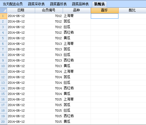This screenshot has width=146, height=125.
Task: Select the 配比 column header
Action: (x=132, y=10)
